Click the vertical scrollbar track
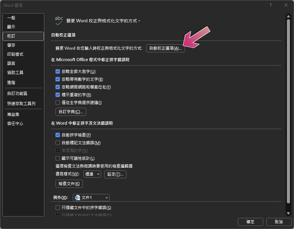 (x=288, y=112)
